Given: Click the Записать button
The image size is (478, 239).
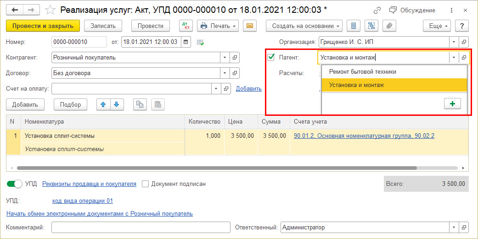Looking at the screenshot, I should [x=103, y=26].
